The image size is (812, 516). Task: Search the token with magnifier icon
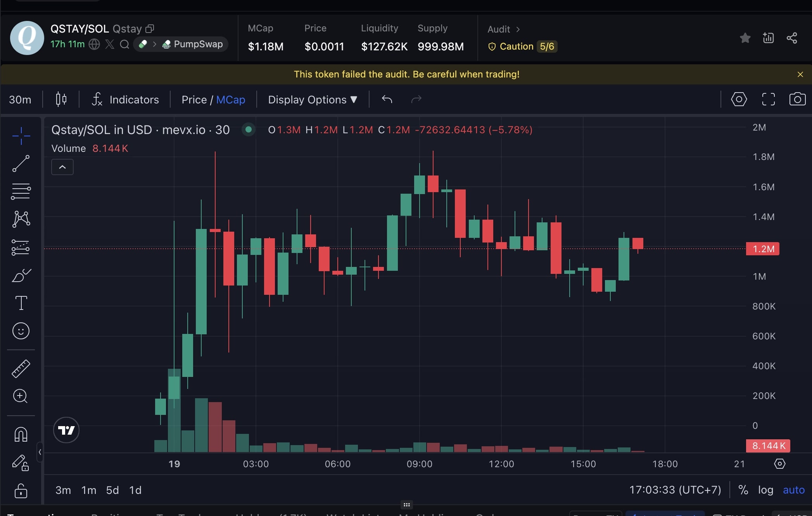[124, 44]
